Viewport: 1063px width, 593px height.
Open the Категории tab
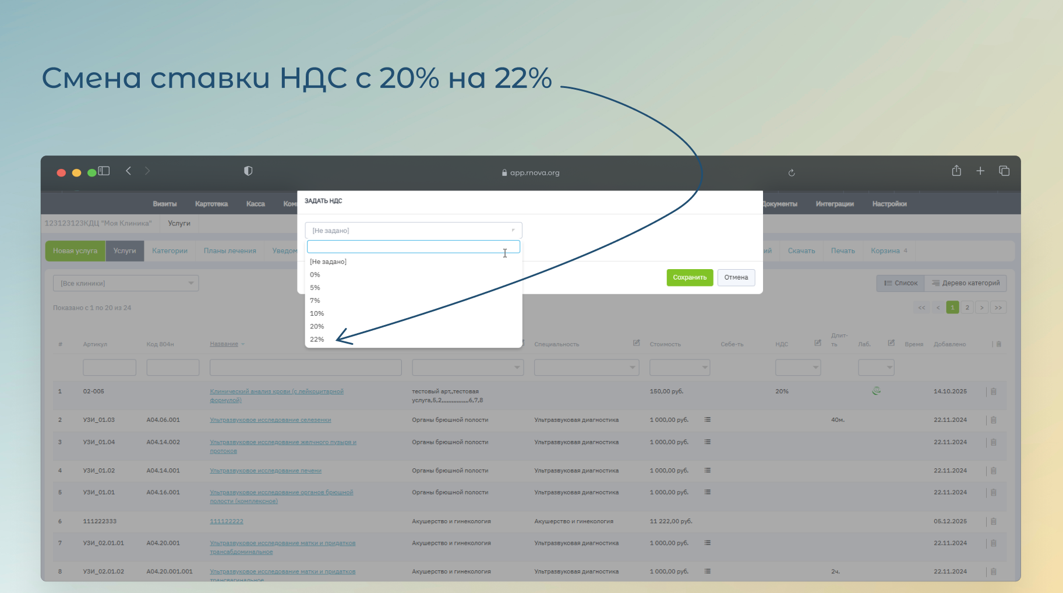[x=169, y=251]
